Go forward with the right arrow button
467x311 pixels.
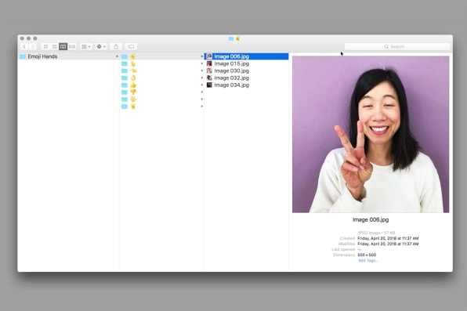pos(32,46)
